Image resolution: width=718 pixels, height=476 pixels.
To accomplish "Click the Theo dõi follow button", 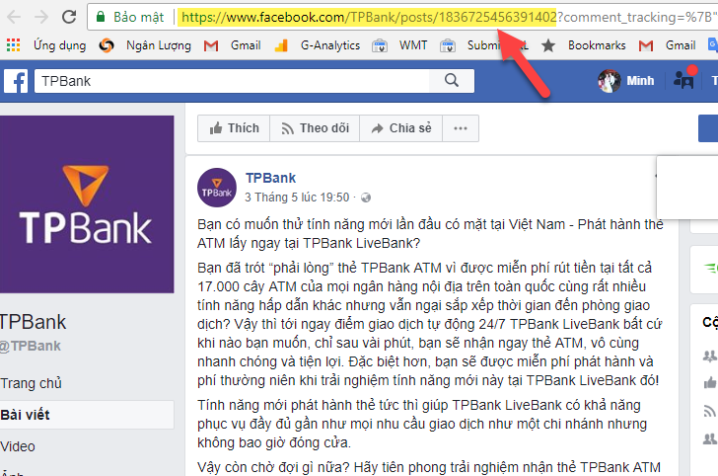I will 315,128.
